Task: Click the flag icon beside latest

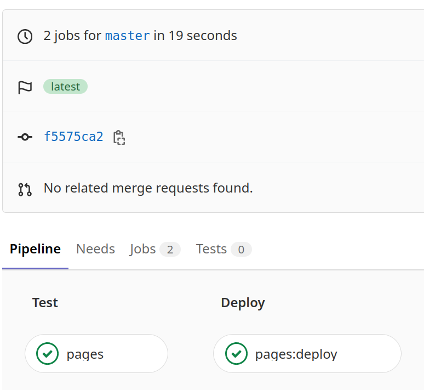Action: pyautogui.click(x=25, y=87)
